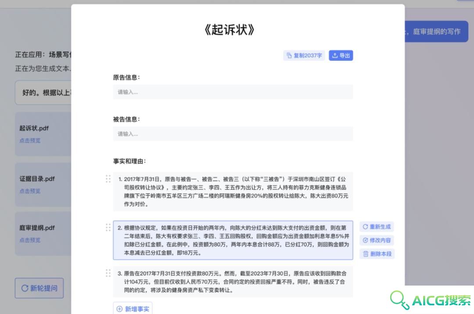Image resolution: width=474 pixels, height=314 pixels.
Task: Click the 庭审提纲.pdf file name
Action: coord(37,228)
